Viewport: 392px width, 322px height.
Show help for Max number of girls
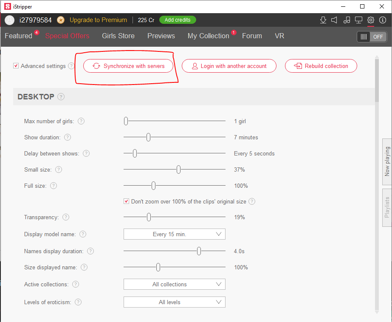81,121
